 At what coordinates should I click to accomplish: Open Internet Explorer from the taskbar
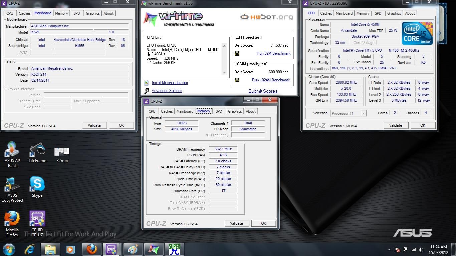pyautogui.click(x=30, y=249)
